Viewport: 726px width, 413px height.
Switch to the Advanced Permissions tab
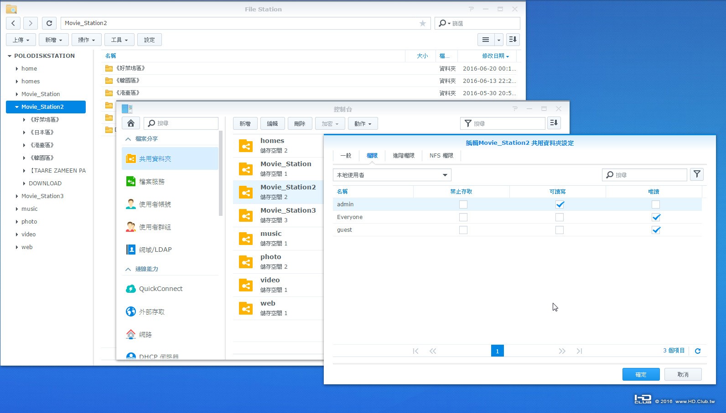(404, 156)
